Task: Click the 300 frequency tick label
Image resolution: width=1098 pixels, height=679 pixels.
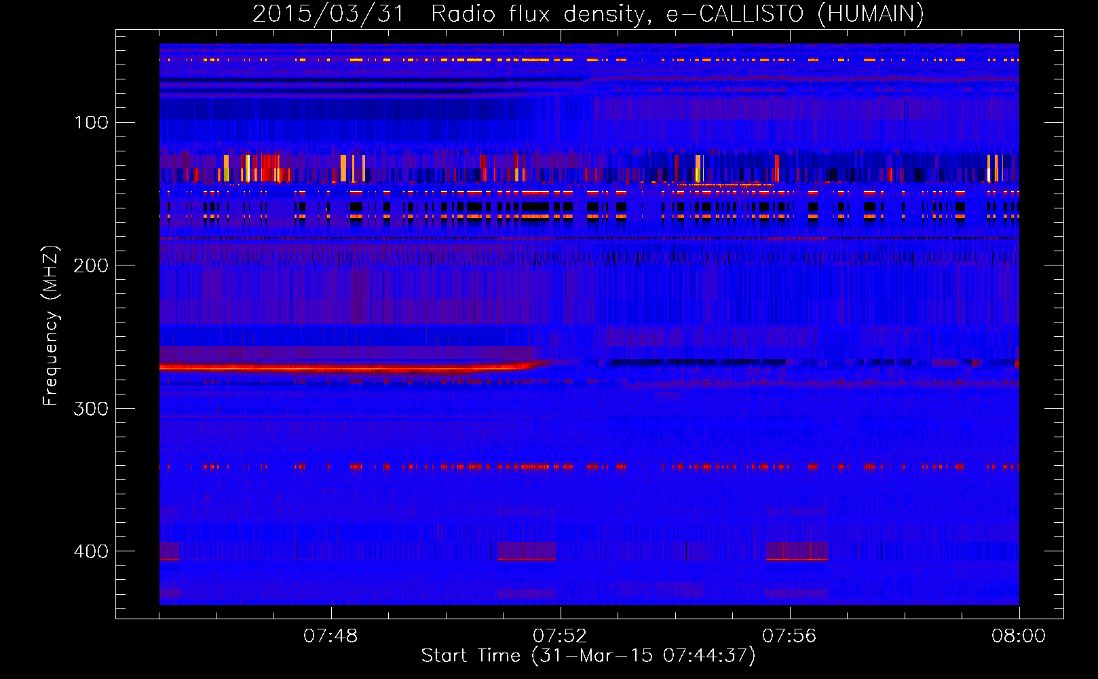Action: click(x=92, y=408)
